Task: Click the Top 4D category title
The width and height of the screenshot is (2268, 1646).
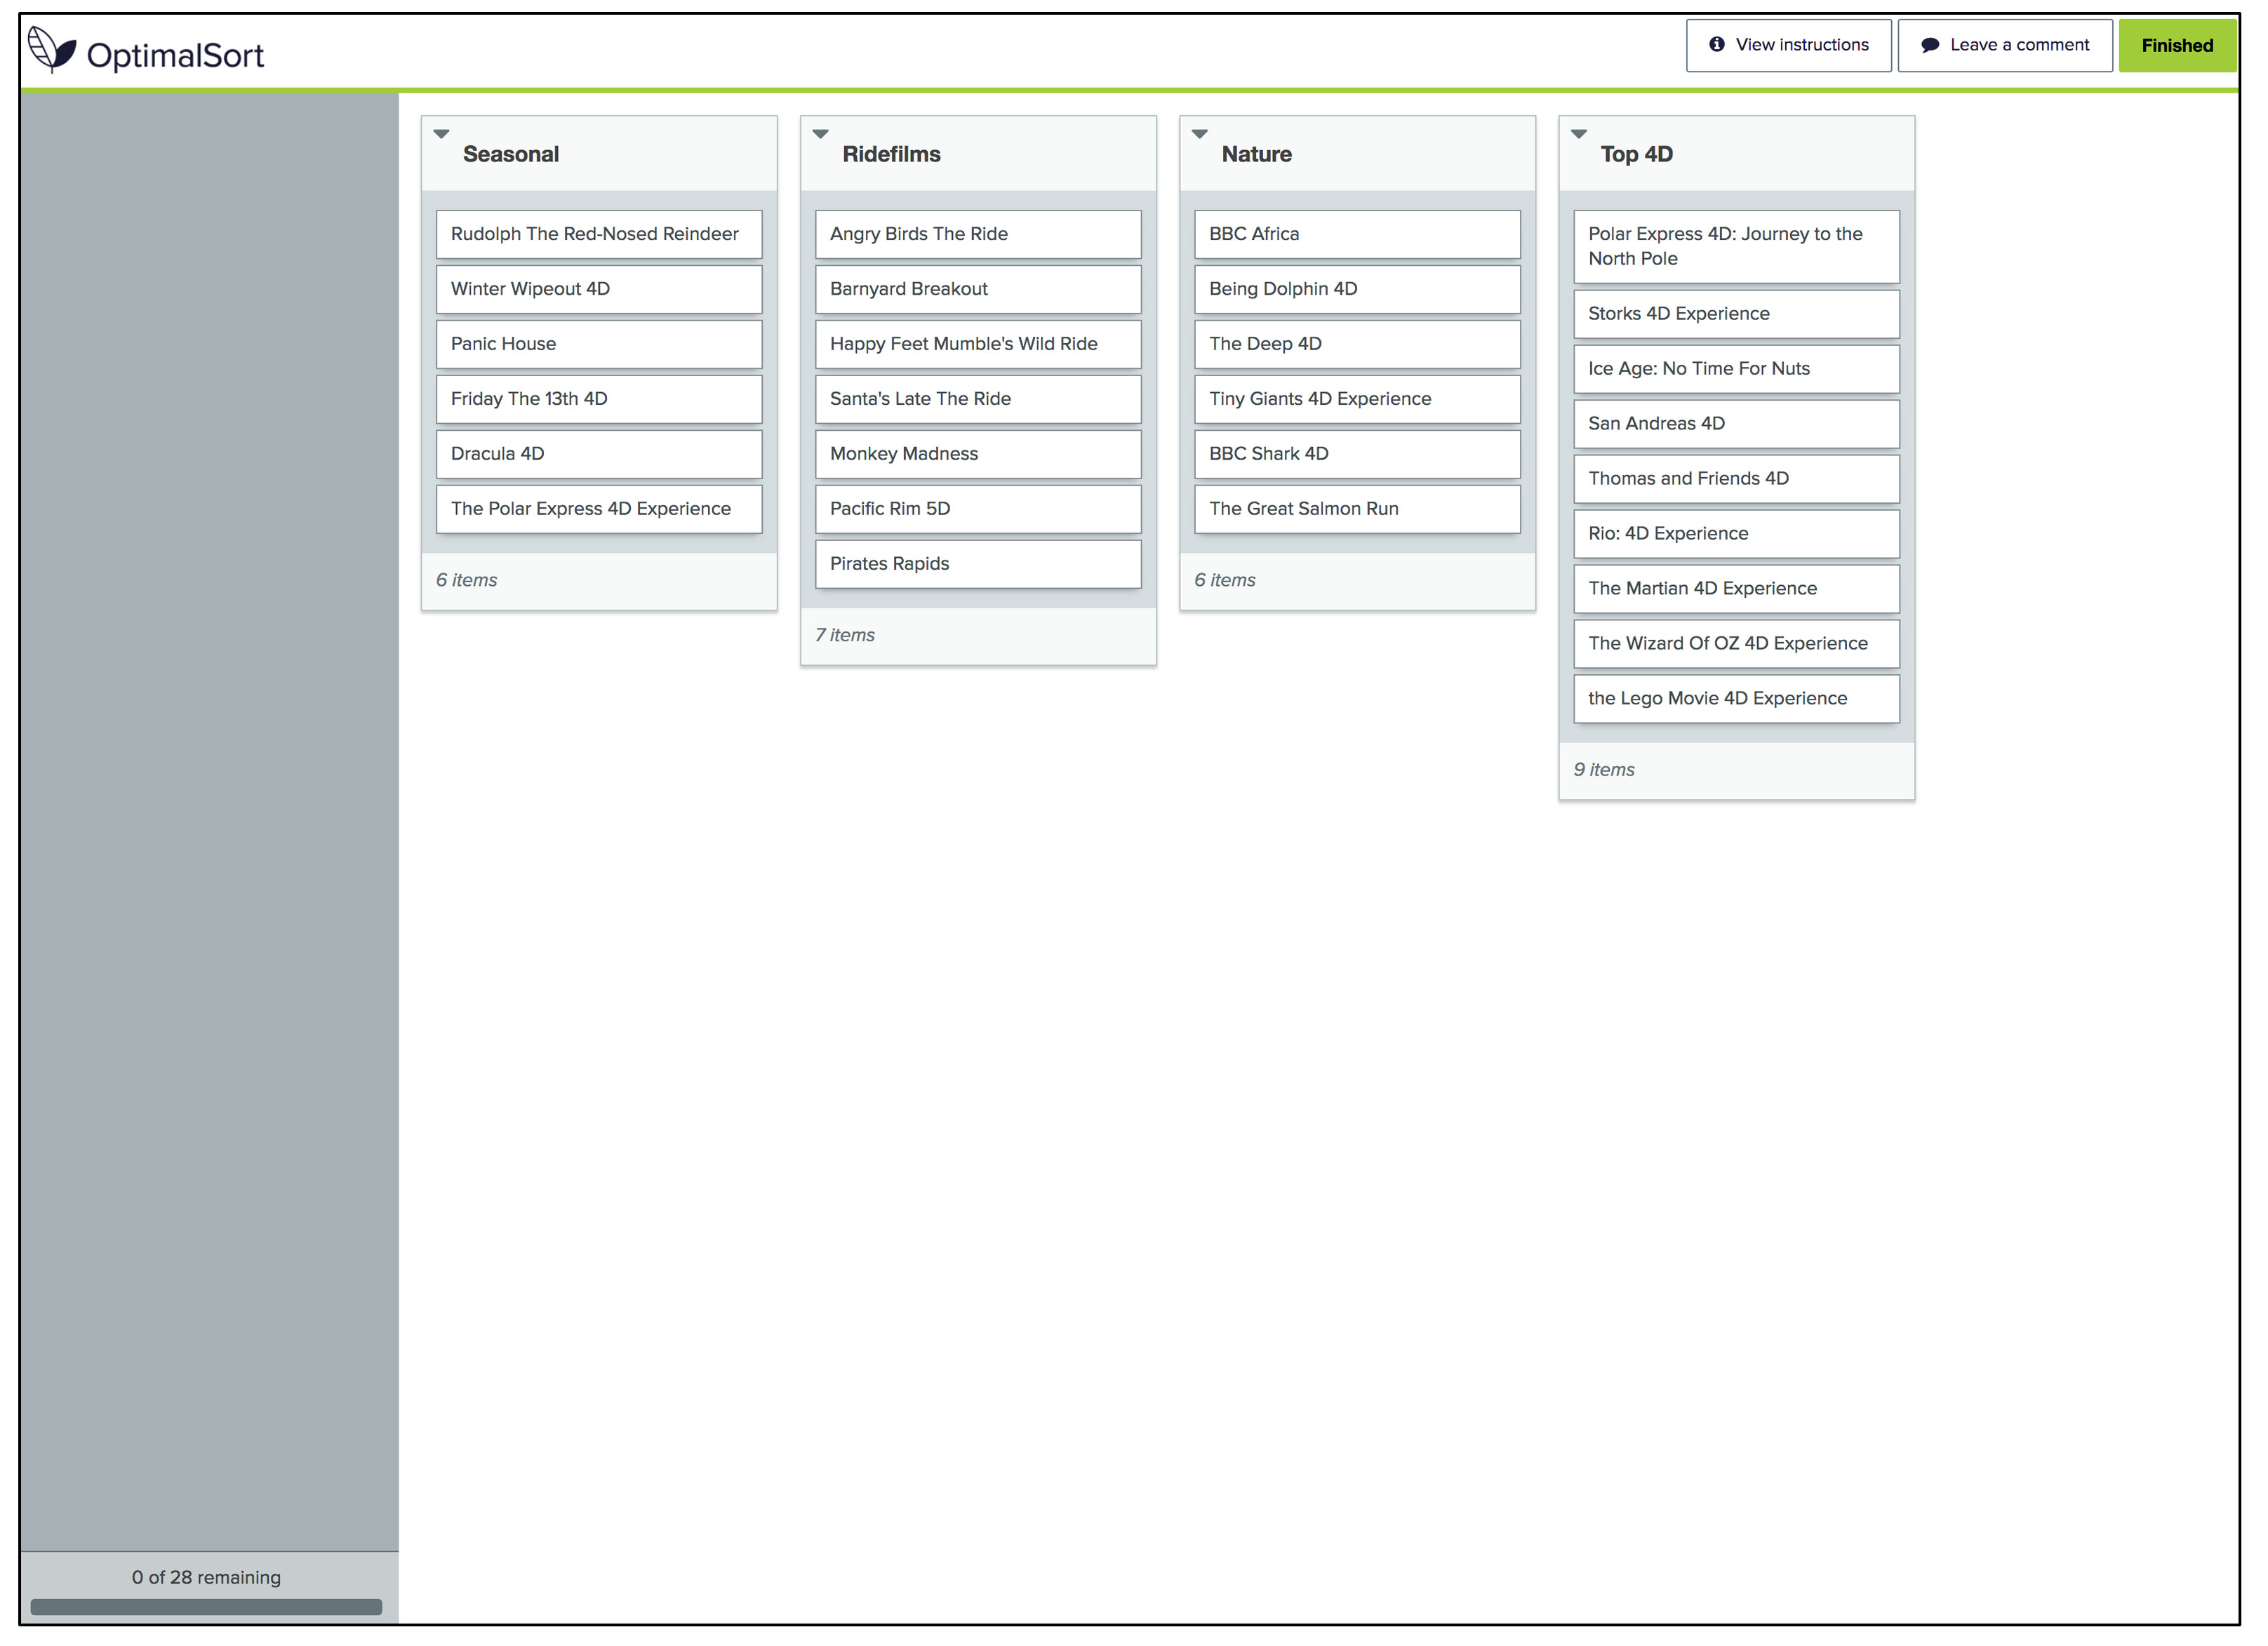Action: 1636,154
